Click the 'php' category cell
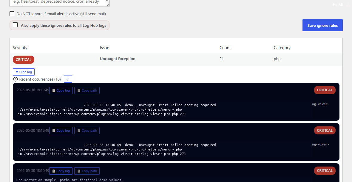 coord(277,59)
